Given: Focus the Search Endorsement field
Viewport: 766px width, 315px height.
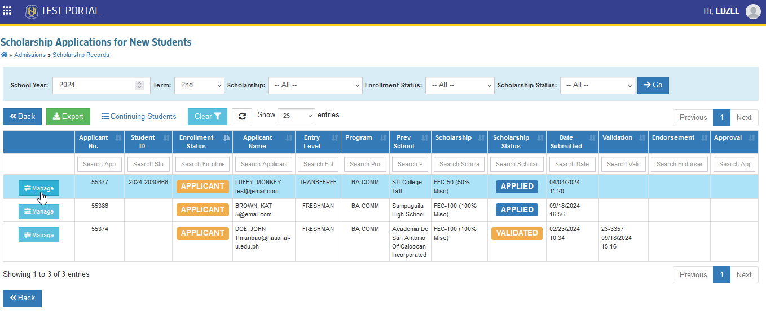Looking at the screenshot, I should tap(679, 164).
